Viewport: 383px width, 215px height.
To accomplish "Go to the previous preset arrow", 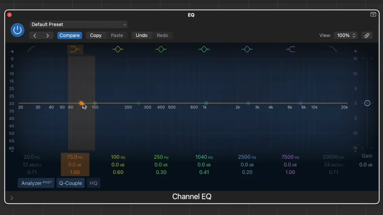I will coord(35,35).
